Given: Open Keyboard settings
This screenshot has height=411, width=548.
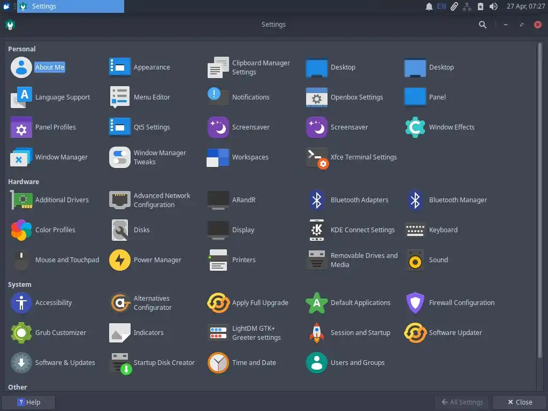Looking at the screenshot, I should tap(431, 230).
